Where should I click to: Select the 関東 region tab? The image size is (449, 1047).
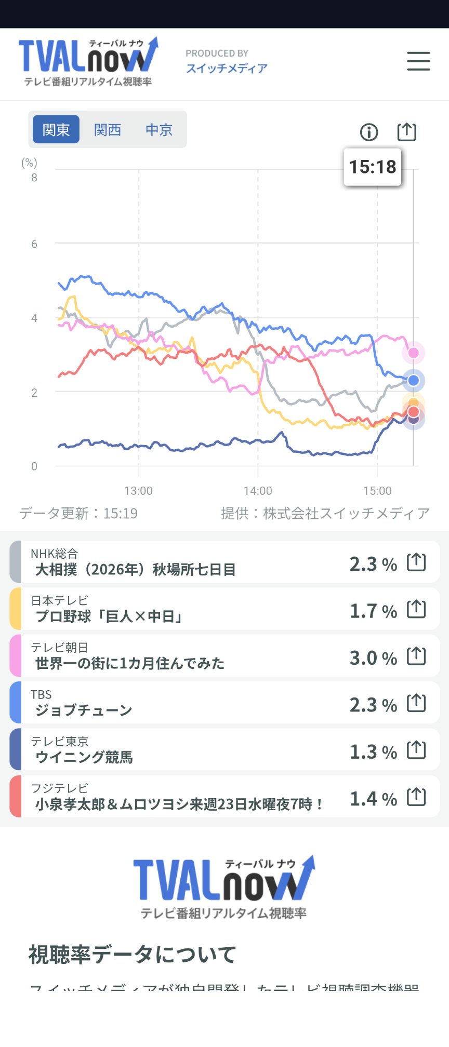(56, 129)
